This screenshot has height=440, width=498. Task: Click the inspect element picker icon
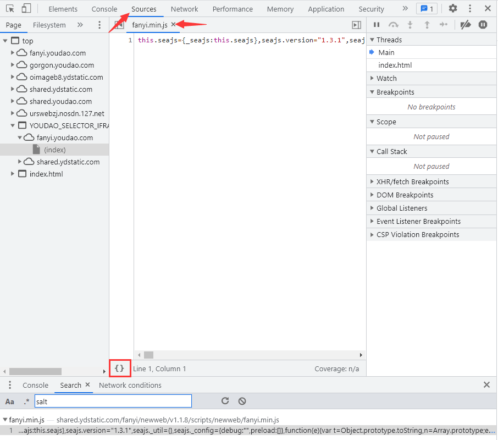pos(10,9)
